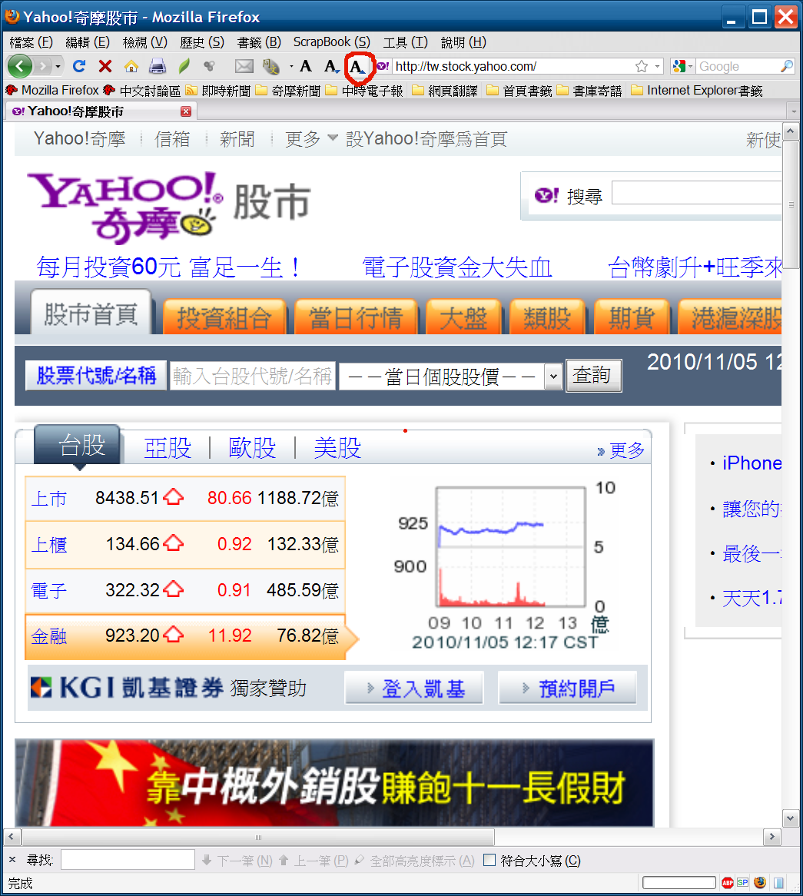The height and width of the screenshot is (896, 803).
Task: Click the green leaf toolbar icon
Action: point(184,66)
